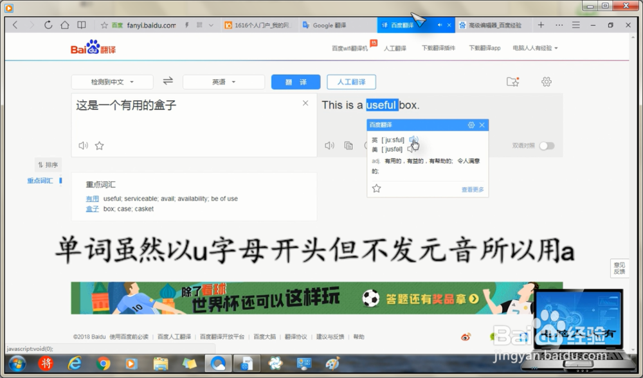Open the Windows Start button

(x=17, y=364)
